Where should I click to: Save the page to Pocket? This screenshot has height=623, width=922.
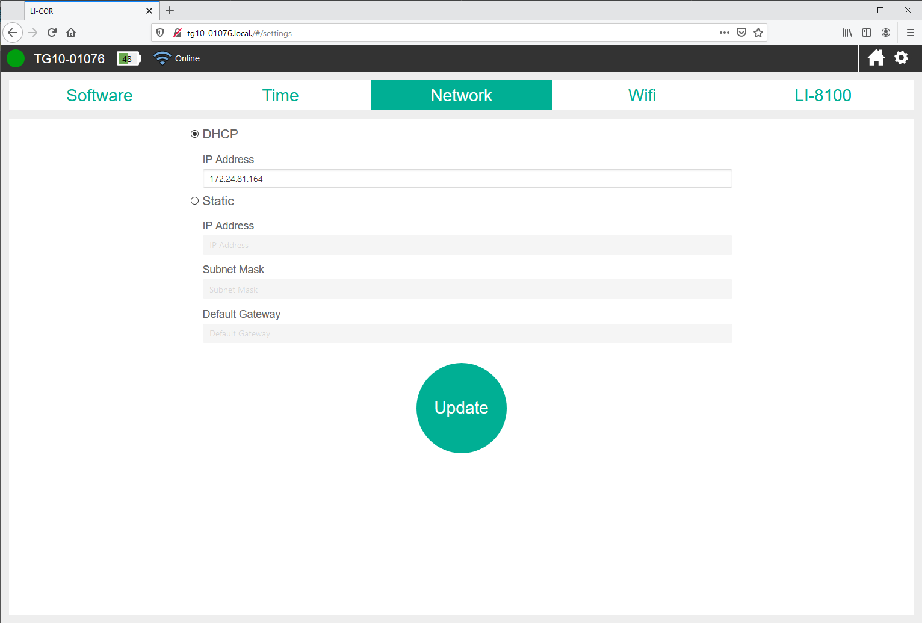741,33
